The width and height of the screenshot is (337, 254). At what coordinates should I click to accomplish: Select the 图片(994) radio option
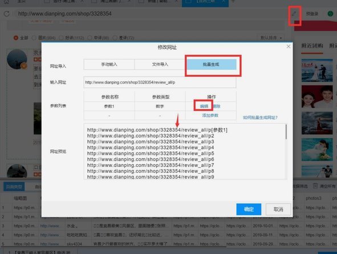pos(34,38)
